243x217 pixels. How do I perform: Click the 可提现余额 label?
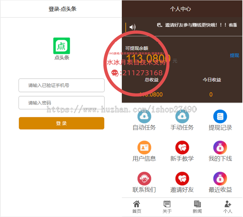137,48
